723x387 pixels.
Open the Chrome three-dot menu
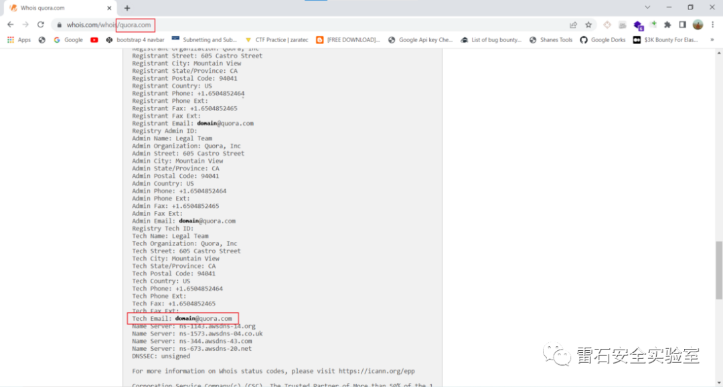click(712, 25)
